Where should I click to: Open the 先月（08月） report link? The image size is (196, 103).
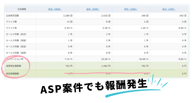[x=55, y=9]
